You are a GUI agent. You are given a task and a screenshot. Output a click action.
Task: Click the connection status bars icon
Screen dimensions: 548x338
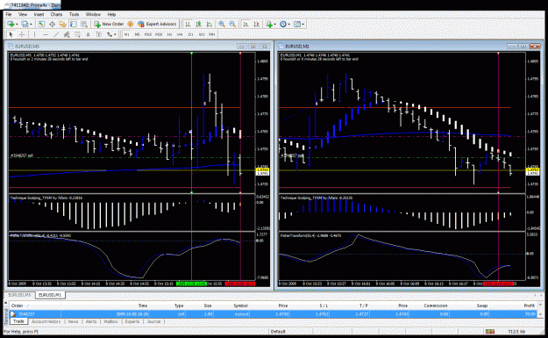pyautogui.click(x=490, y=331)
